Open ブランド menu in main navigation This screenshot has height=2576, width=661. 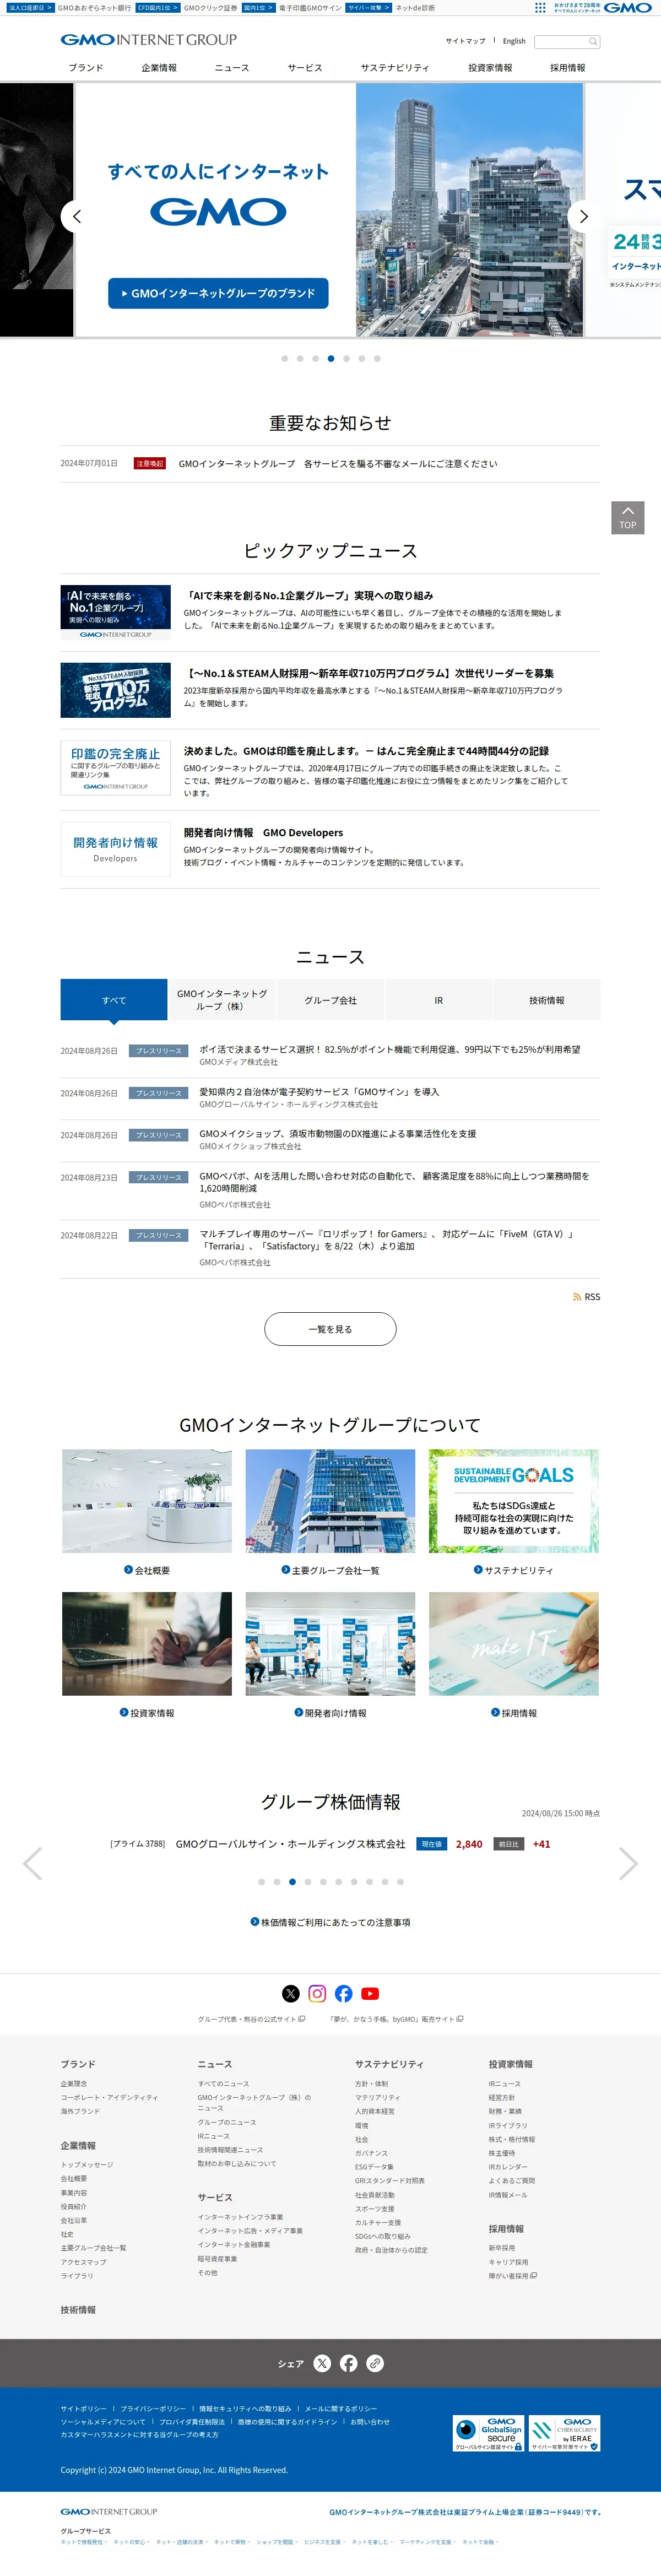click(x=86, y=68)
